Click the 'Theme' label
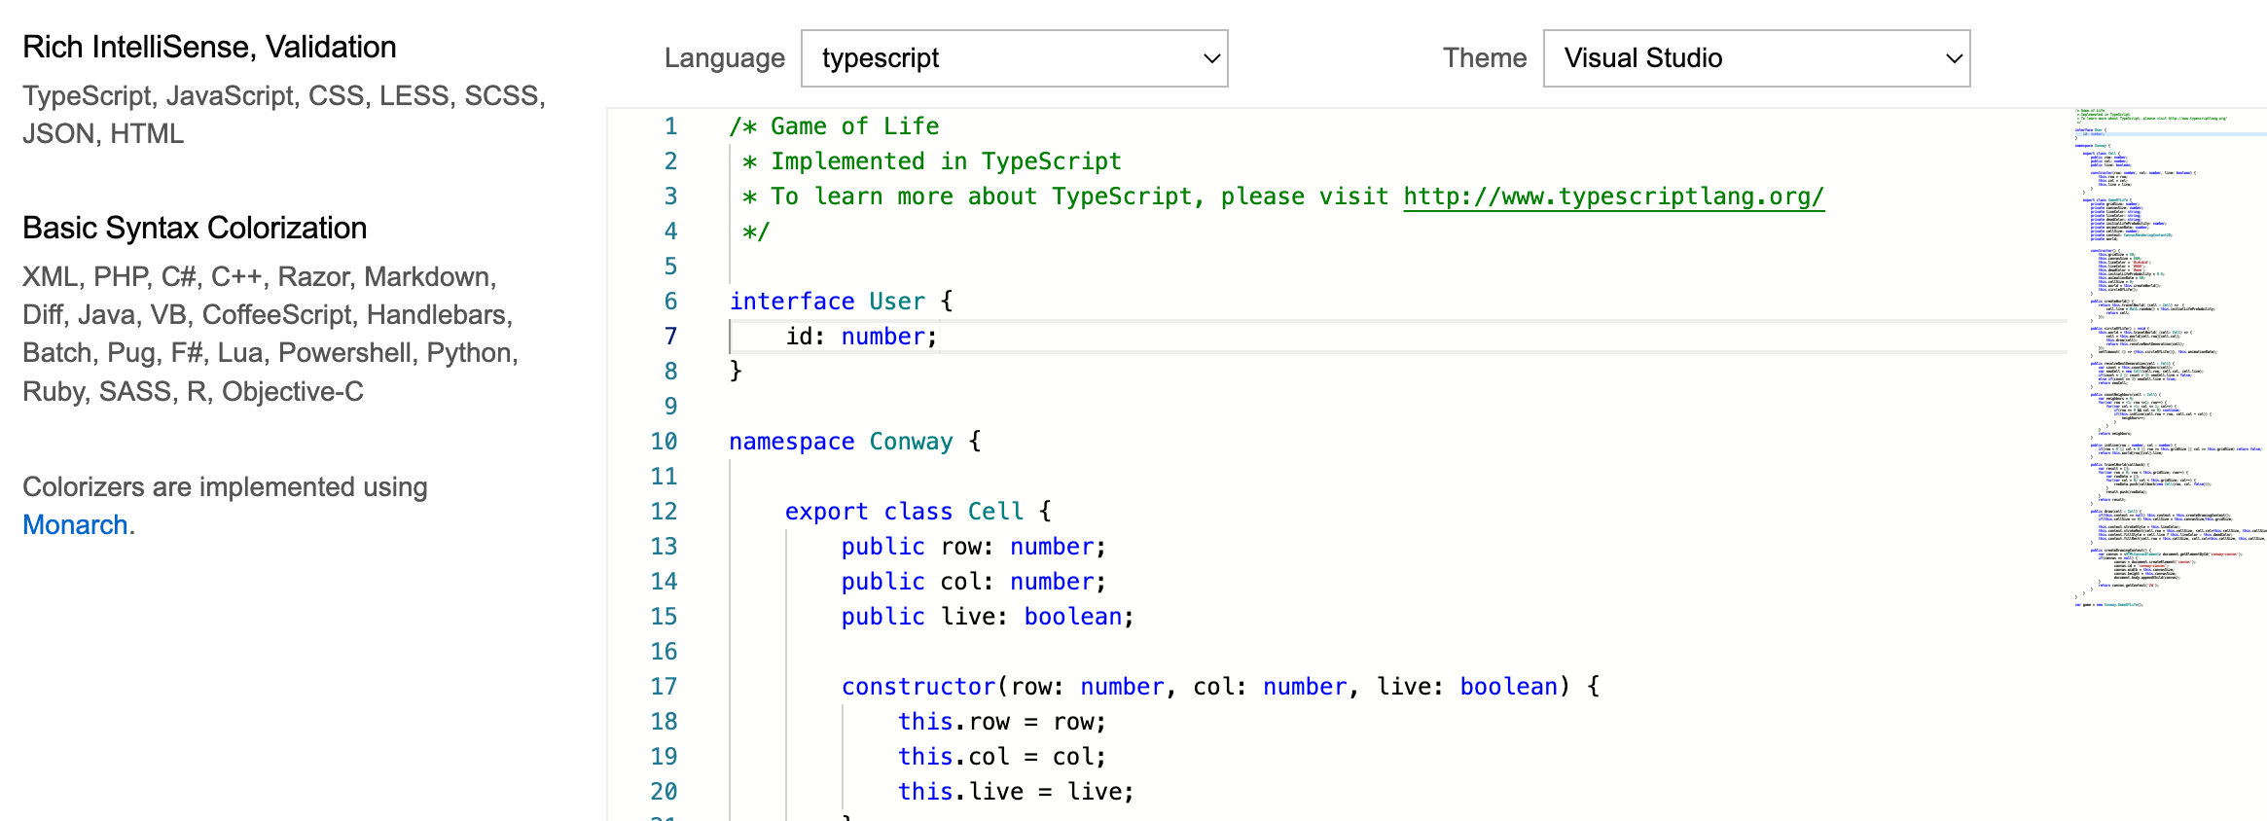The image size is (2267, 821). point(1485,58)
